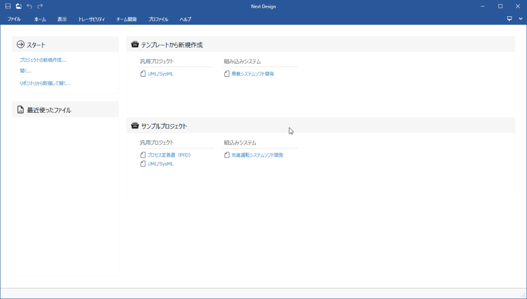The width and height of the screenshot is (527, 299).
Task: Click リポジトリから取得して開く... link
Action: pyautogui.click(x=45, y=83)
